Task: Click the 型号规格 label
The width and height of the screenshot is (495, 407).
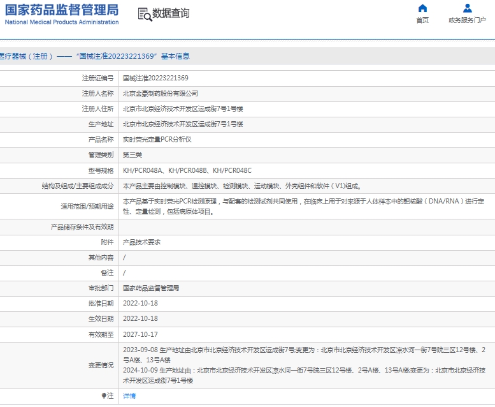Action: [101, 170]
